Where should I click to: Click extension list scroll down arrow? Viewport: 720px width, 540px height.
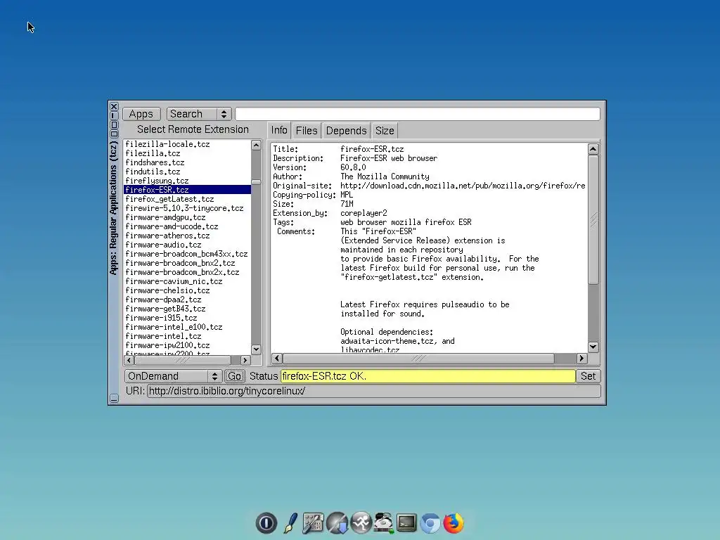[256, 349]
